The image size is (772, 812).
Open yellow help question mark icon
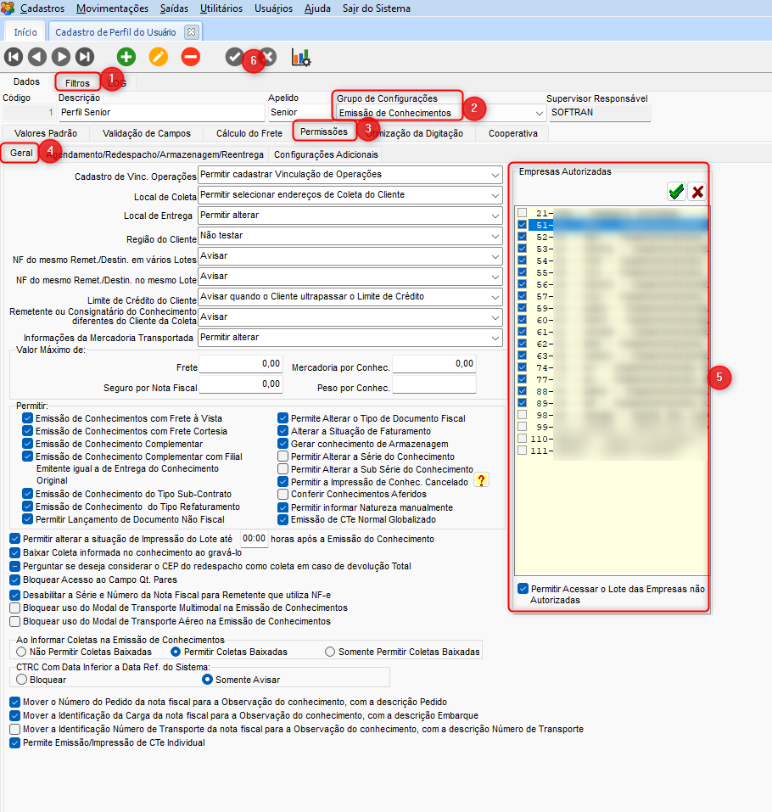482,480
